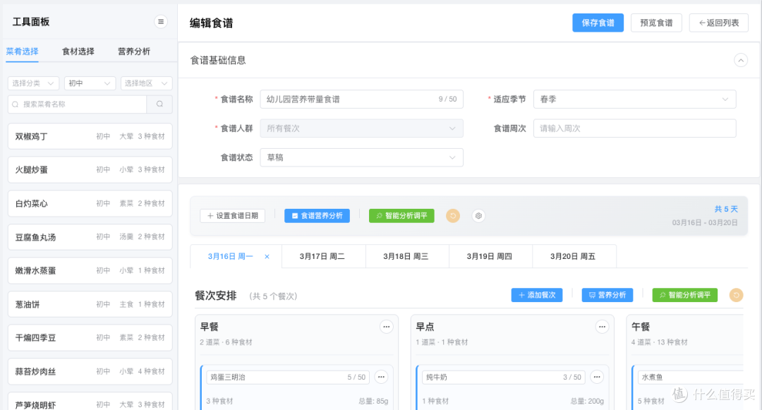Open the 早点 meal options menu
Screen dimensions: 762x410
[x=602, y=327]
